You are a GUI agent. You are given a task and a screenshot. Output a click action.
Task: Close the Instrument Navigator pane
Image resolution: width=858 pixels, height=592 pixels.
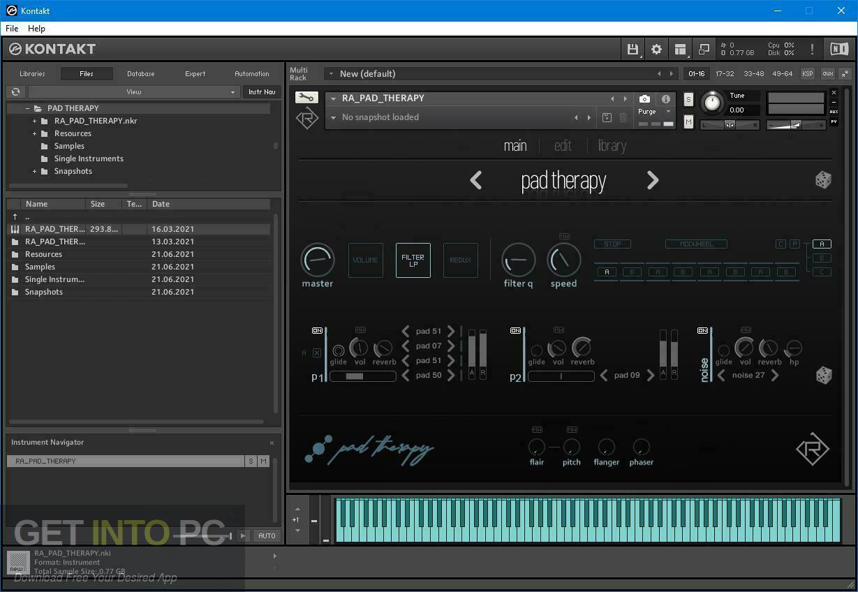272,443
